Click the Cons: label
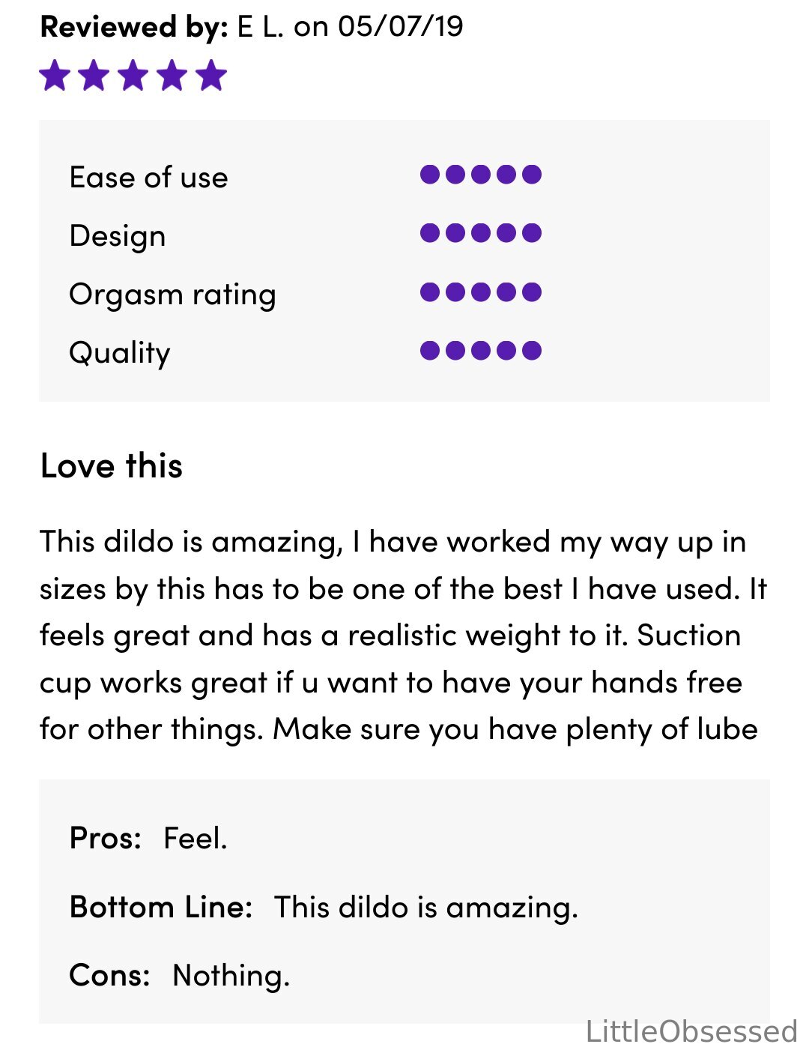 (x=110, y=975)
